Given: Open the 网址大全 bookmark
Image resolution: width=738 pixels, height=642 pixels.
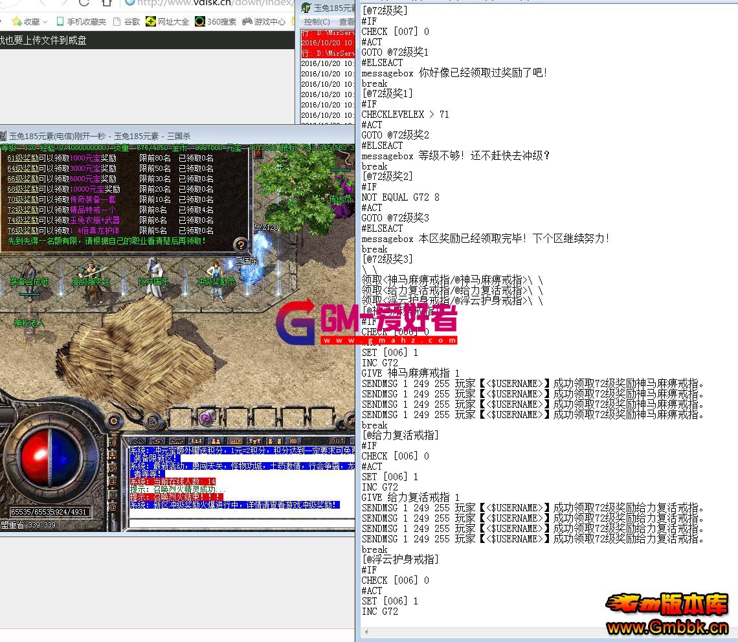Looking at the screenshot, I should click(x=168, y=21).
